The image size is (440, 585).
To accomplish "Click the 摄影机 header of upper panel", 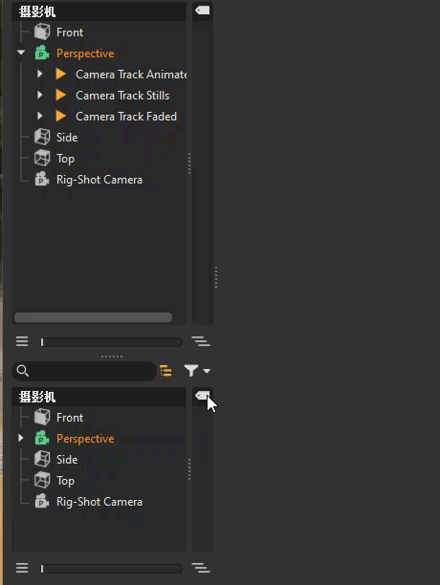I will pyautogui.click(x=99, y=11).
